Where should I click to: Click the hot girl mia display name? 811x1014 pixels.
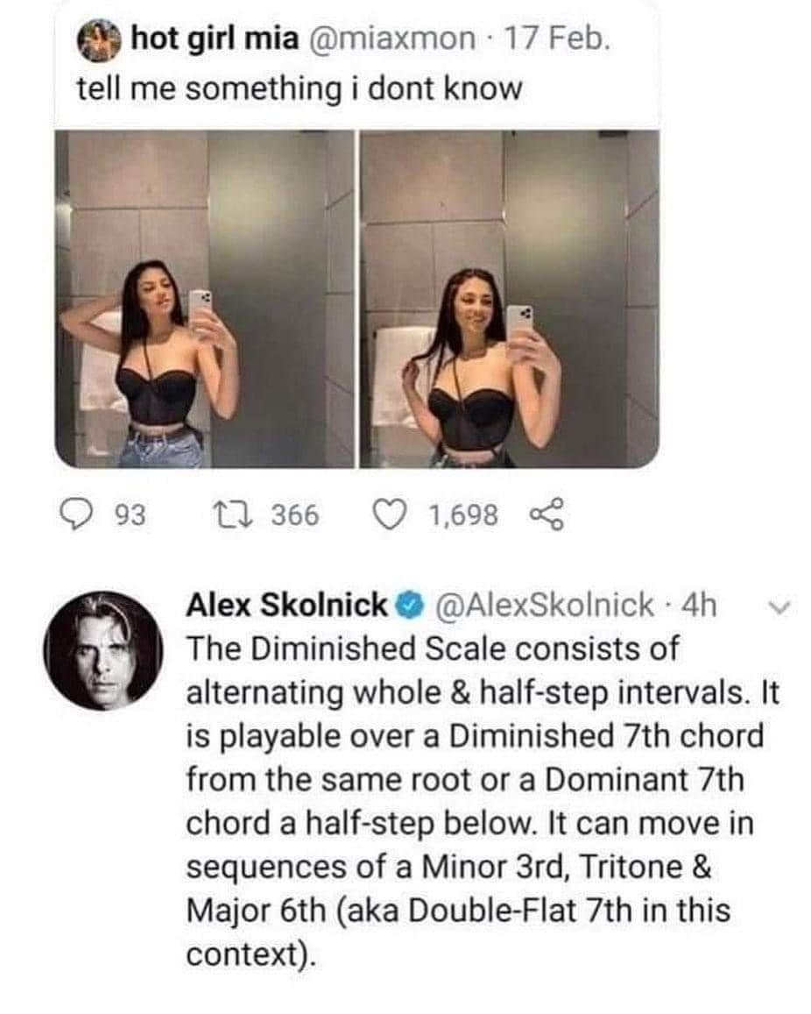(215, 39)
